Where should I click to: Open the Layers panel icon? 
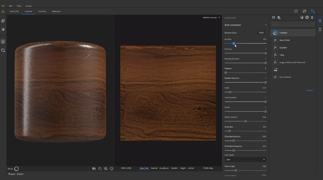320,21
